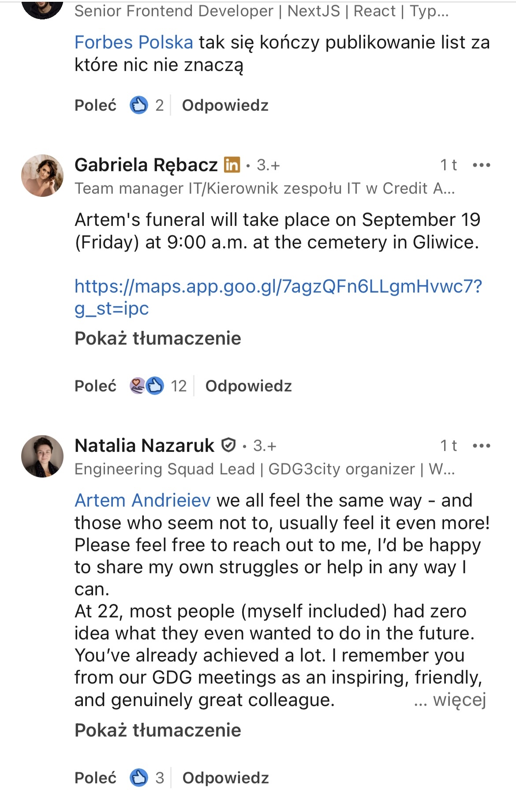Show translation of Natalia Nazaruk's comment
The width and height of the screenshot is (516, 790).
(157, 730)
